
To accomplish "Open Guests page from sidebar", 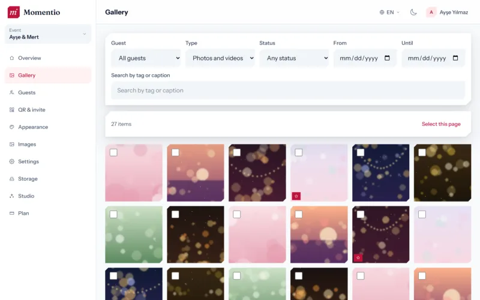I will pos(48,92).
